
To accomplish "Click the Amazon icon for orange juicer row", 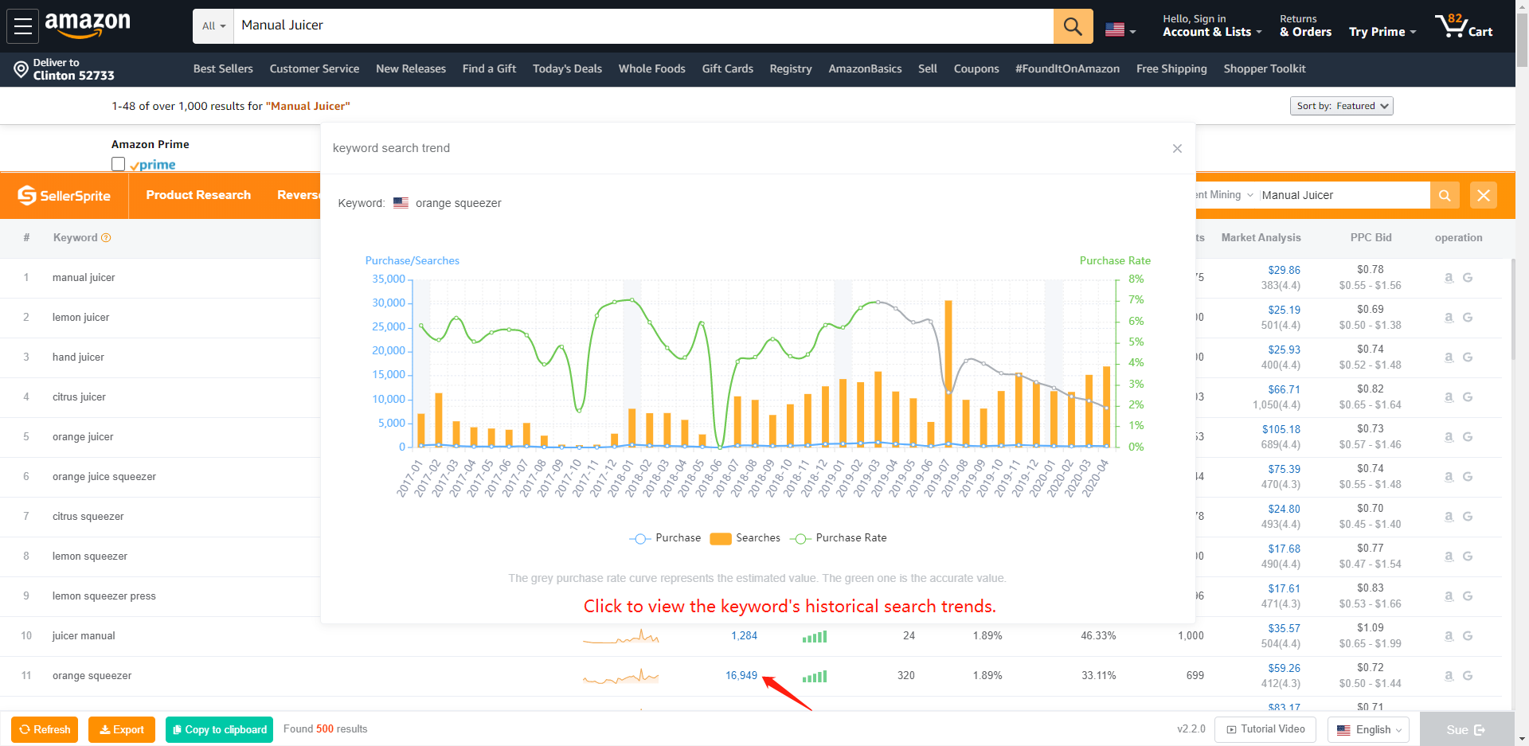I will click(1449, 437).
